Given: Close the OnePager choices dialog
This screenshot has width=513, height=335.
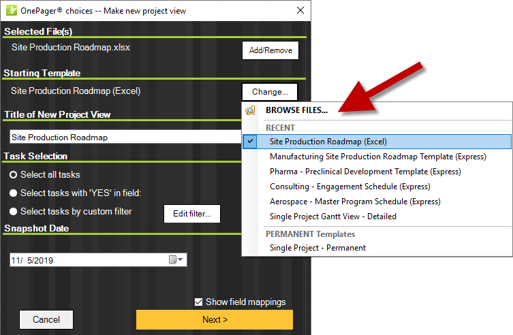Looking at the screenshot, I should [300, 10].
